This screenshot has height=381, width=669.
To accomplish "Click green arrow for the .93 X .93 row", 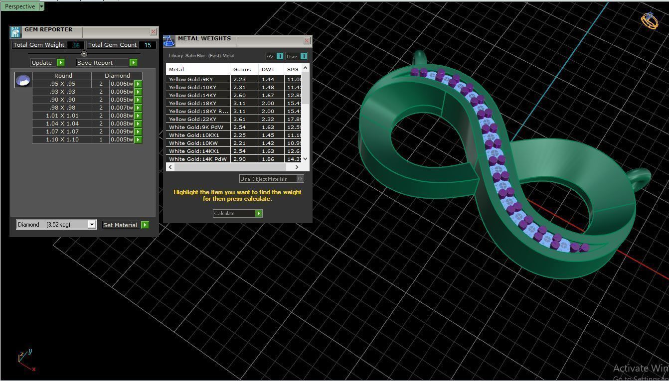I will 138,92.
